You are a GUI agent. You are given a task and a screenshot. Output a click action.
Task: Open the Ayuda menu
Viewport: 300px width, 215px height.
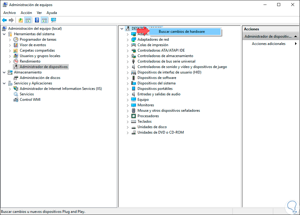[x=52, y=12]
